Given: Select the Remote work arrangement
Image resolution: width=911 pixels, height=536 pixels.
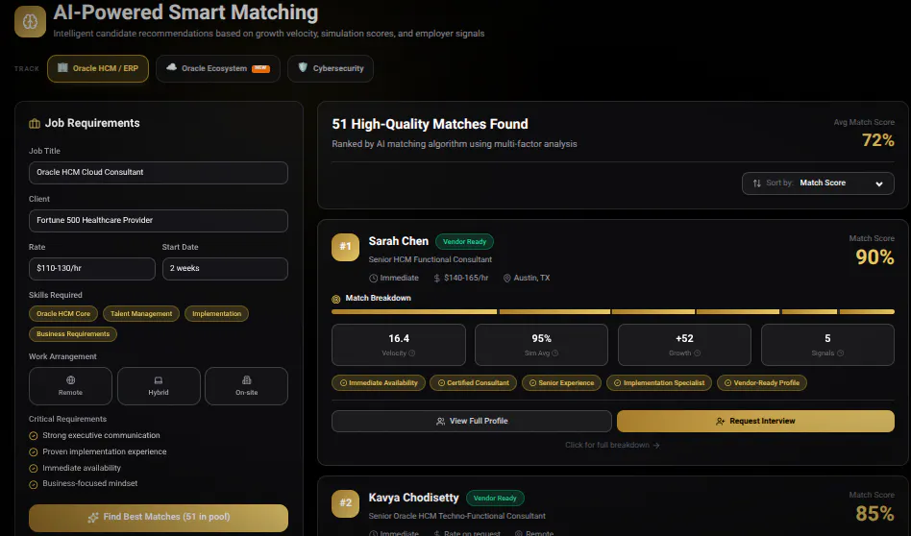Looking at the screenshot, I should 70,385.
